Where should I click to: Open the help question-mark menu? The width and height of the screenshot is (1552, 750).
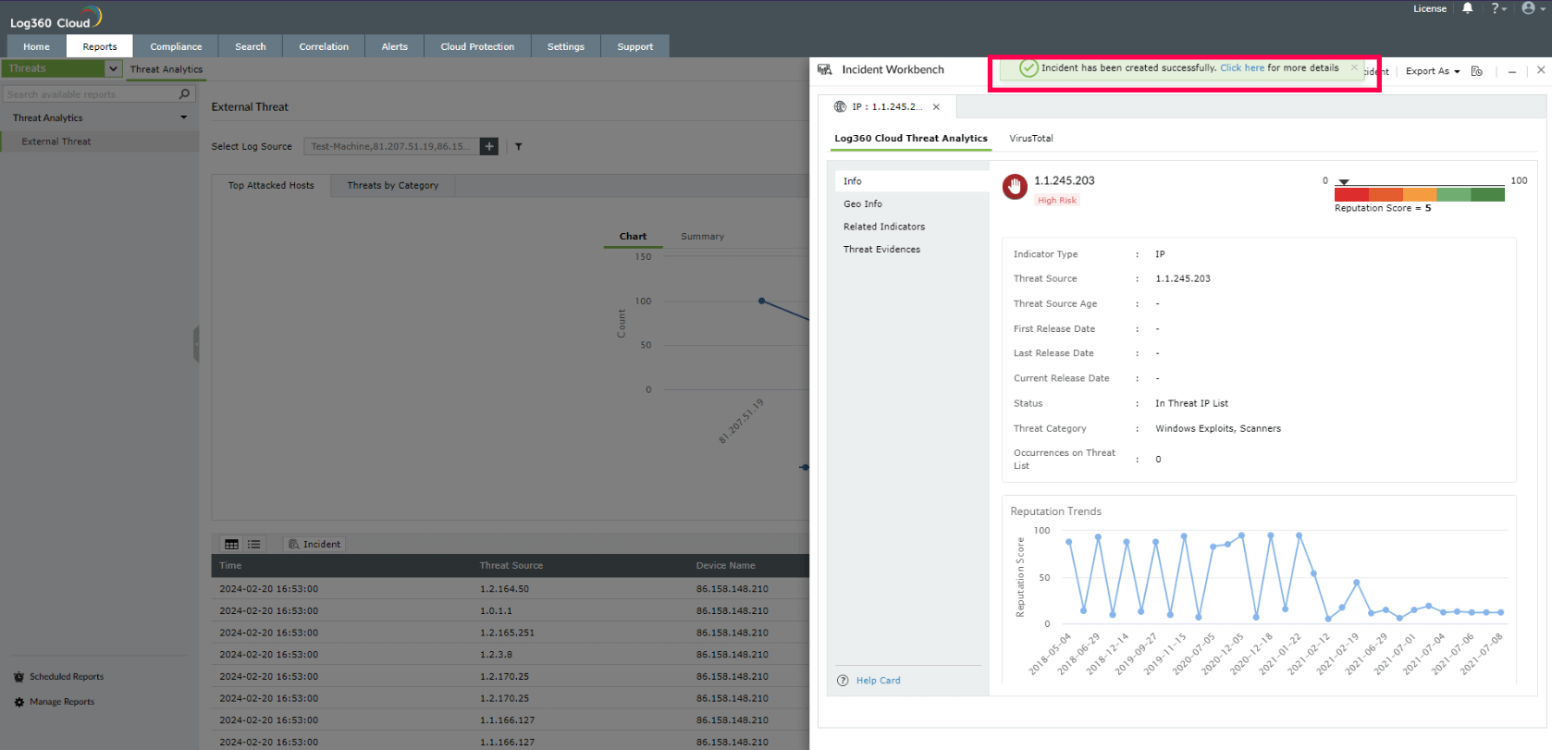1498,8
